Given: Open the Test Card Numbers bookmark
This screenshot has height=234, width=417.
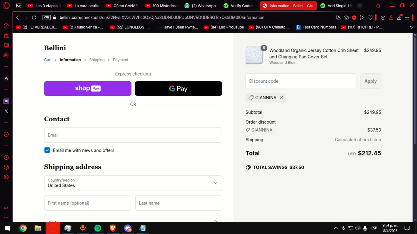Looking at the screenshot, I should 316,27.
